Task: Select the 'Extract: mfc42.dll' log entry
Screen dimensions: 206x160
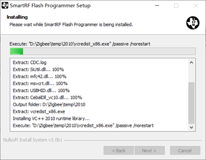Action: point(40,77)
